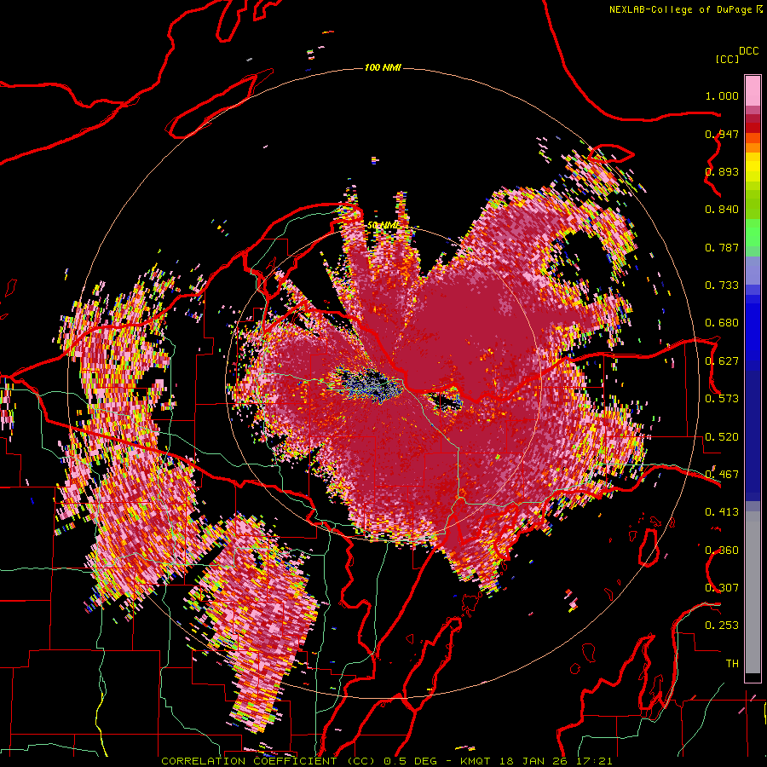
Task: Click the 0.467 scale value
Action: click(722, 475)
